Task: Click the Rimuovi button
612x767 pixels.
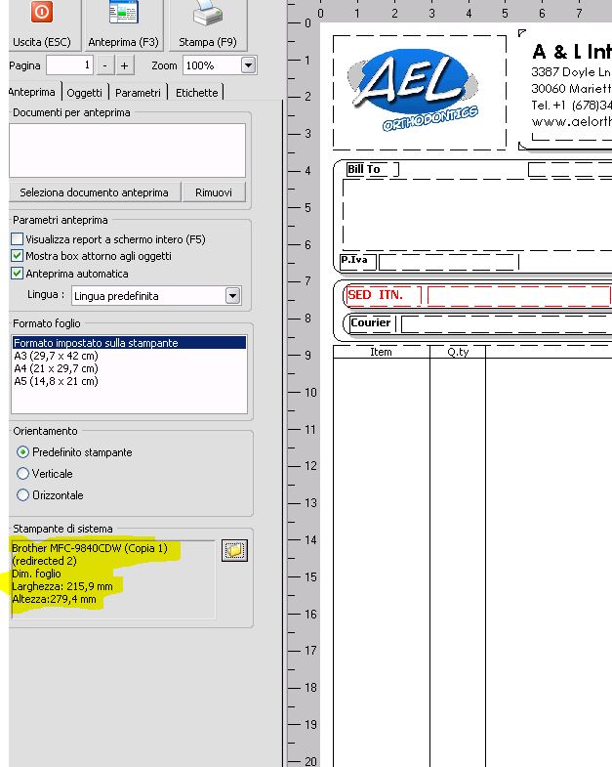Action: coord(214,192)
